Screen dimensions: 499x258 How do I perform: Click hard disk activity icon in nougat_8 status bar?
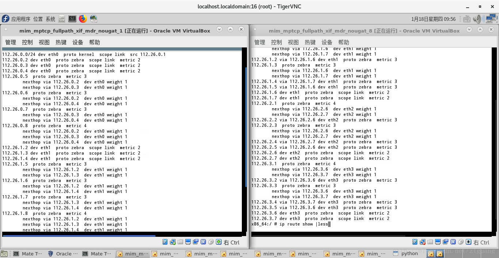[x=415, y=242]
